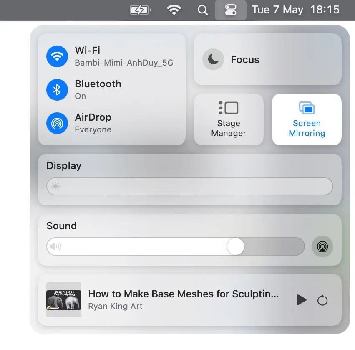Turn off Bluetooth via its blue icon

coord(57,90)
